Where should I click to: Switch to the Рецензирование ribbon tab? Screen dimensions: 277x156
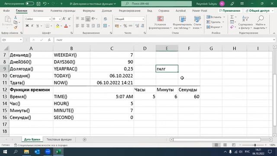129,10
